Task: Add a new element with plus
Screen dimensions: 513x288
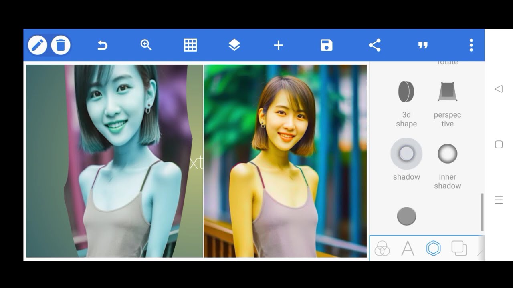Action: 279,45
